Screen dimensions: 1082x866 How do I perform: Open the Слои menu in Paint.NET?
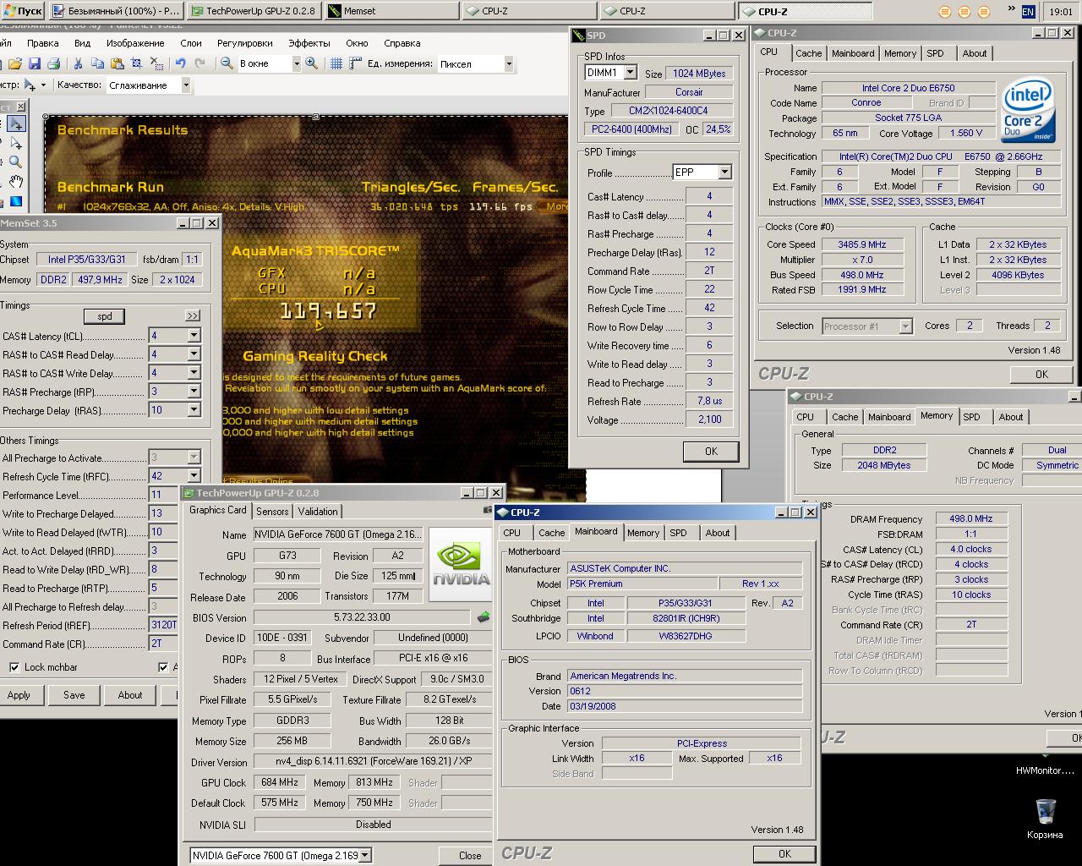coord(191,42)
